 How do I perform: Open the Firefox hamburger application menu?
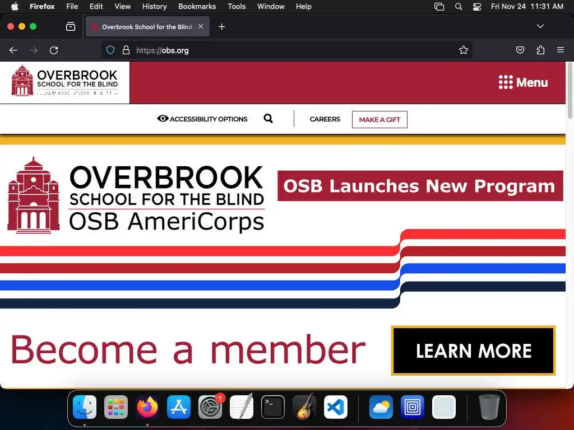(x=561, y=50)
